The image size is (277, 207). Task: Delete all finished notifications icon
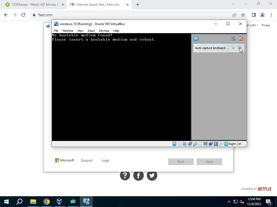point(241,39)
